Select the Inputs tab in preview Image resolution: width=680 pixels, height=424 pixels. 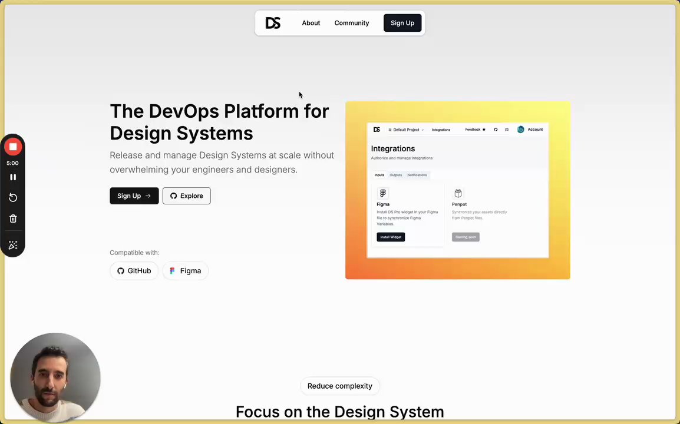379,175
